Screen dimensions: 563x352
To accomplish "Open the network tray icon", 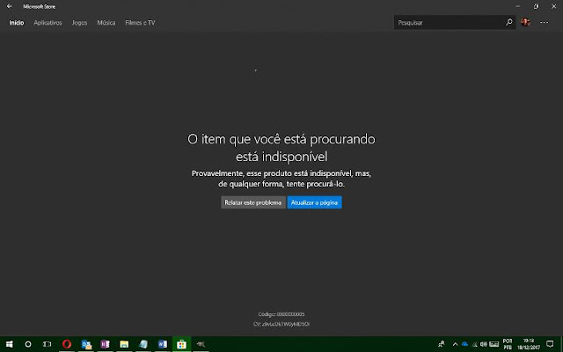I will (x=475, y=344).
